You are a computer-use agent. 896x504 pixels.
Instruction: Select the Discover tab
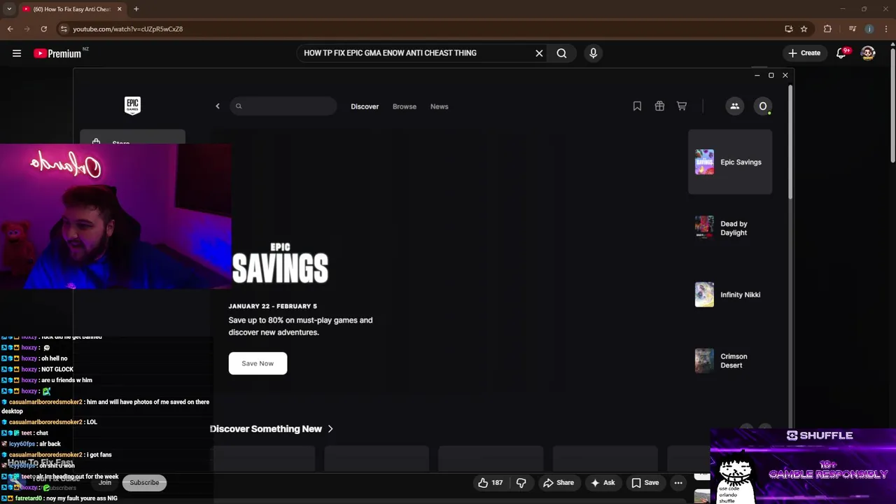coord(365,106)
